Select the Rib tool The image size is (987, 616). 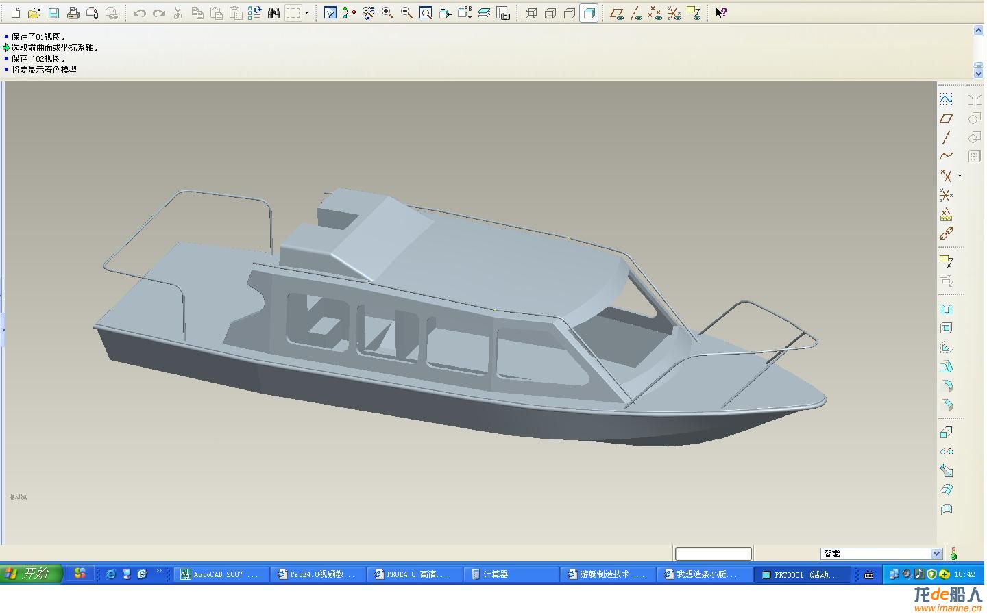[947, 347]
